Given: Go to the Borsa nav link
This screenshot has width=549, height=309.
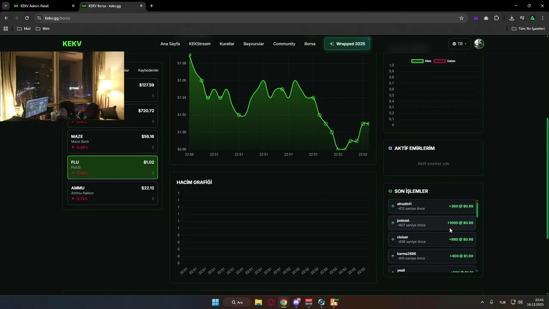Looking at the screenshot, I should click(310, 44).
